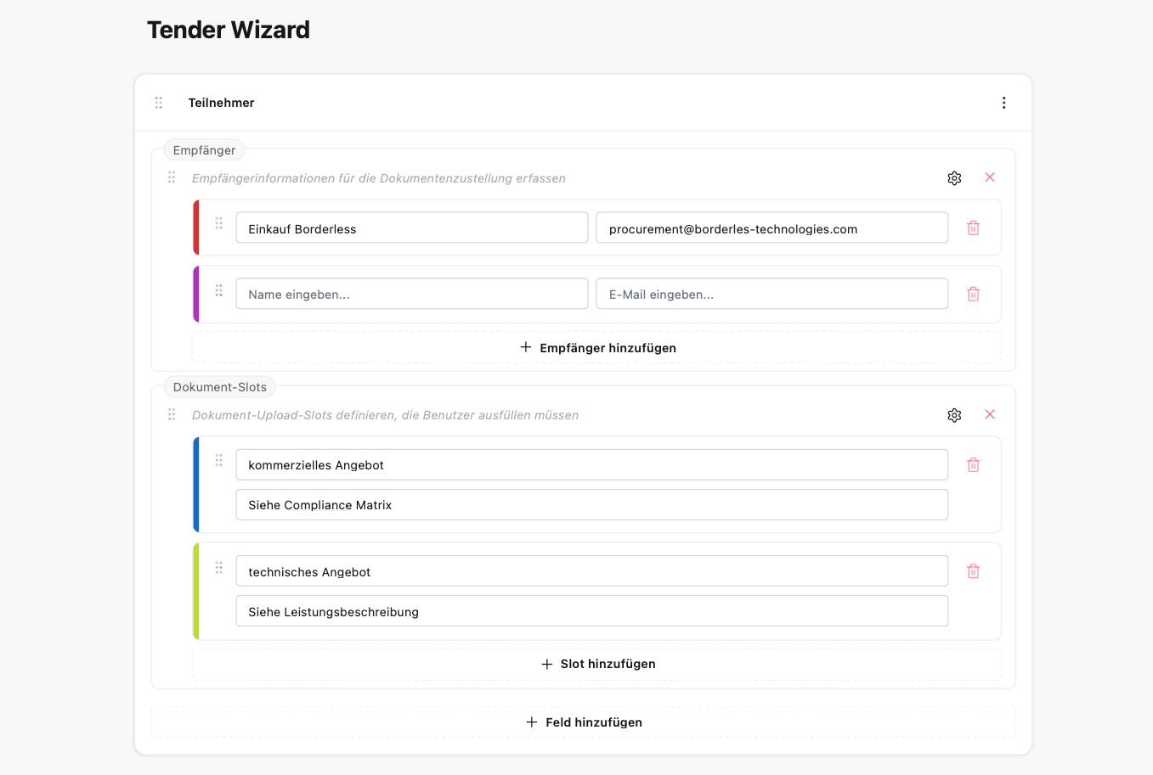Open settings gear for Empfänger section

(x=954, y=178)
